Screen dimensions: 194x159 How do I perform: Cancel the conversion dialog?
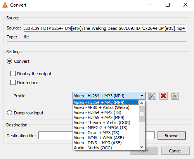[175, 151]
